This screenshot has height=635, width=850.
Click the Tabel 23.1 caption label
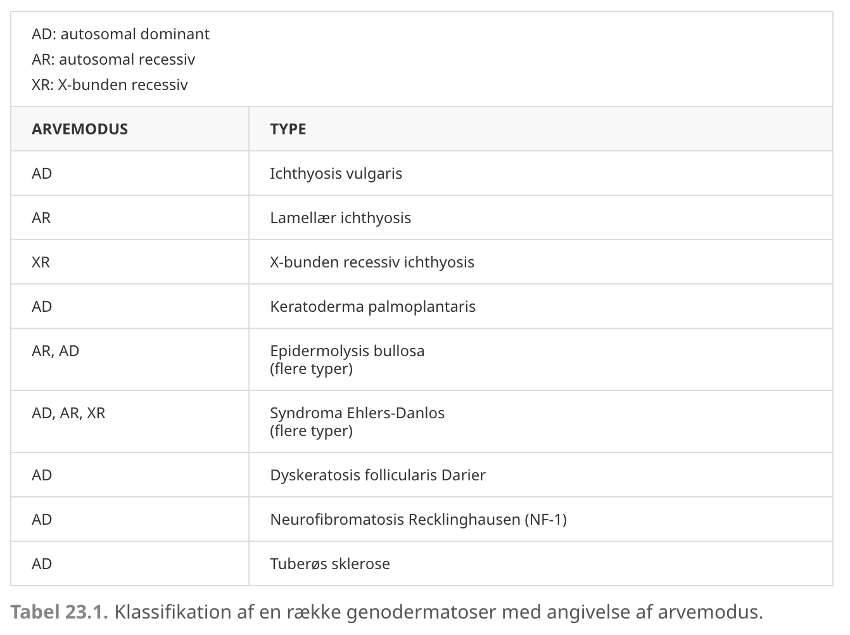60,612
